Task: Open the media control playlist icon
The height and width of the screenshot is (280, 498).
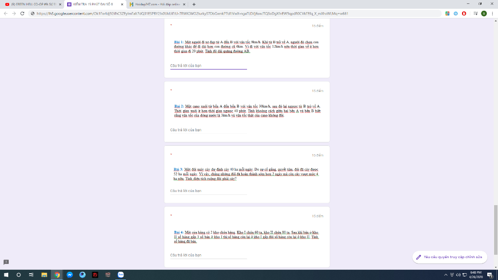Action: tap(475, 13)
